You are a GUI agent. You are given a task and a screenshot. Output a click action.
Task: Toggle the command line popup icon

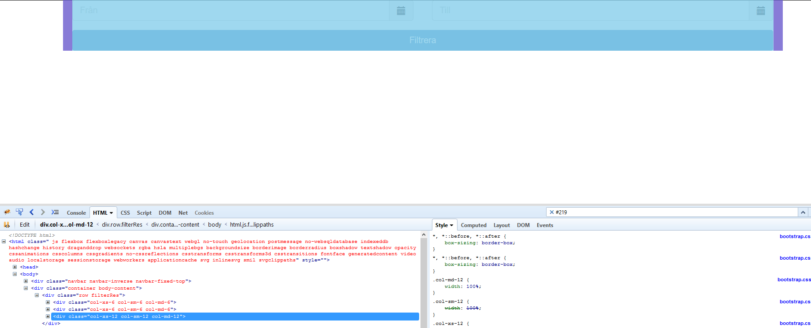55,212
